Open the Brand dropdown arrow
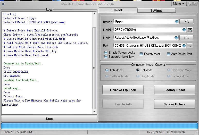The width and height of the screenshot is (199, 135). click(177, 22)
